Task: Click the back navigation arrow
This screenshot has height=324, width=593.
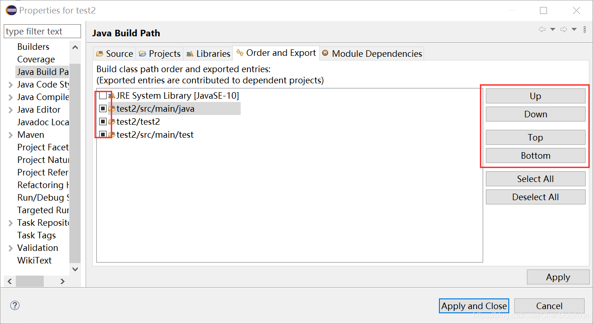Action: pos(541,29)
